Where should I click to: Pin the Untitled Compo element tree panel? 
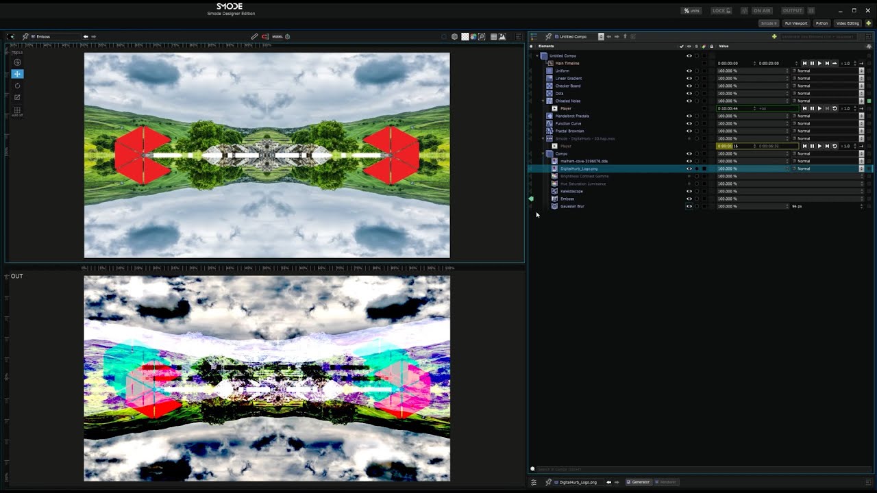pyautogui.click(x=548, y=36)
